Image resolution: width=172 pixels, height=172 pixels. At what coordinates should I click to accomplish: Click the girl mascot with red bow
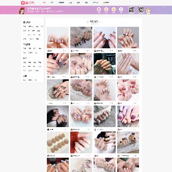click(x=22, y=11)
